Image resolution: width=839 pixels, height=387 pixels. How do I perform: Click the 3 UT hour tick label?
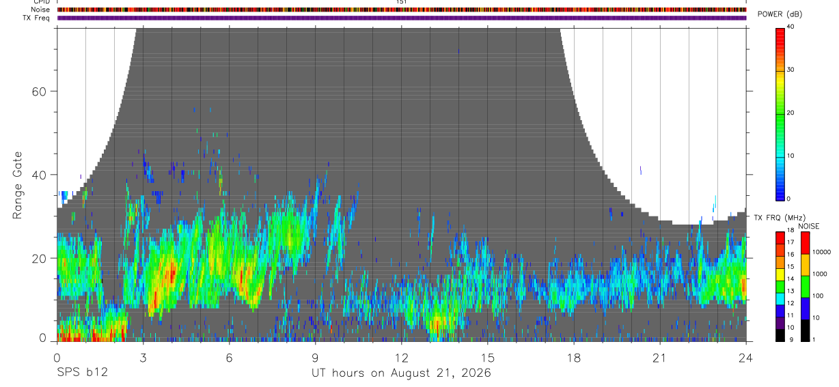[143, 358]
